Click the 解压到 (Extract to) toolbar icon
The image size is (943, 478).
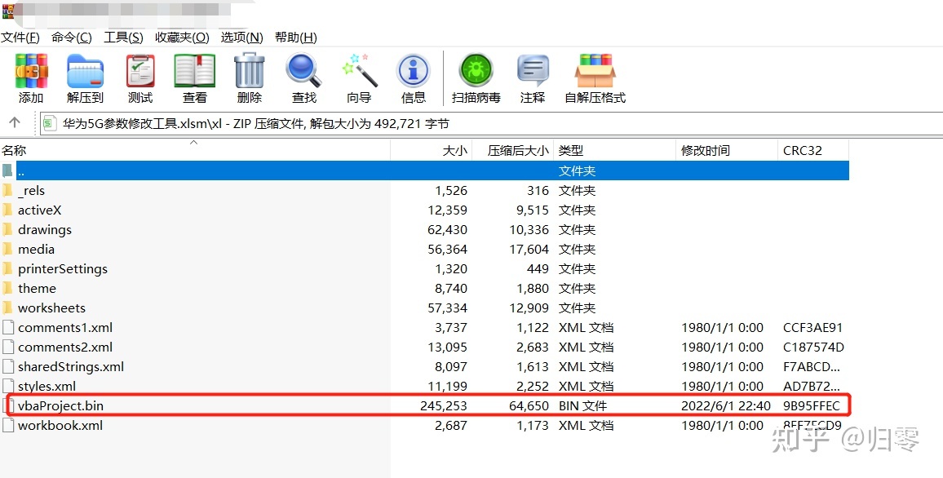[x=85, y=71]
